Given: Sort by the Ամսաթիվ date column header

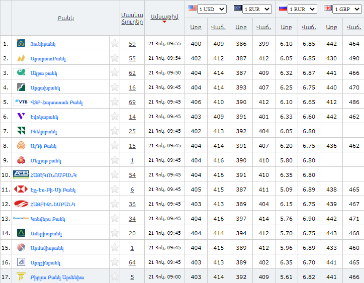Looking at the screenshot, I should [164, 17].
